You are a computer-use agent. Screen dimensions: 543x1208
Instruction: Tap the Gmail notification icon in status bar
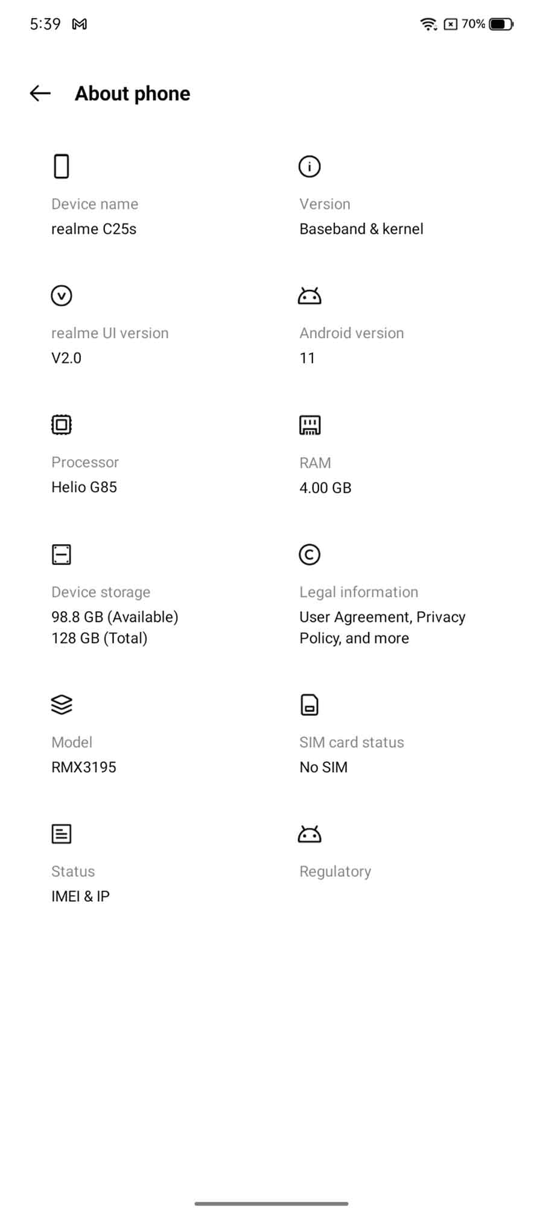pos(80,24)
